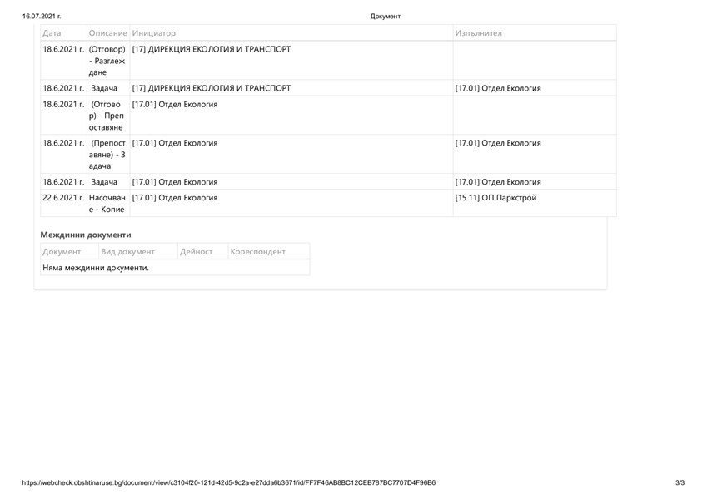This screenshot has width=707, height=499.
Task: Click the Вид документ column header
Action: pos(127,251)
